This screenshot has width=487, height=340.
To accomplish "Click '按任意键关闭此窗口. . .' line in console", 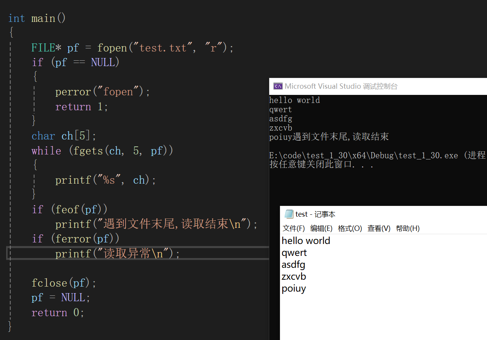I will click(321, 165).
